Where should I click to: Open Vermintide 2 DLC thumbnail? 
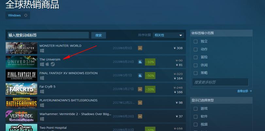(x=22, y=116)
